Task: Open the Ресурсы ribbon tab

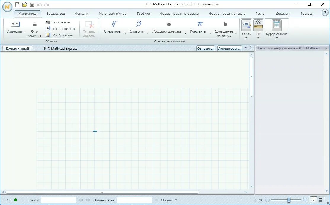Action: [x=307, y=14]
